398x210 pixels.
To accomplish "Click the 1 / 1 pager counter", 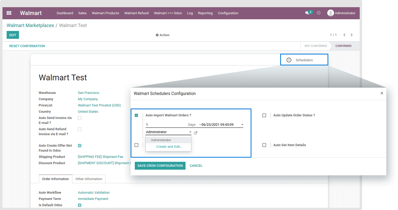I will click(333, 35).
